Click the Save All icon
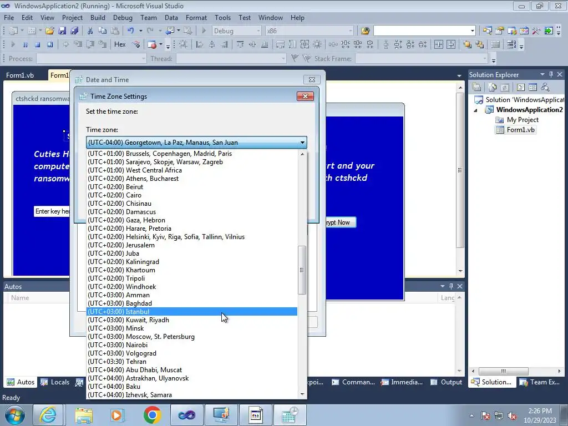Image resolution: width=568 pixels, height=426 pixels. 74,31
